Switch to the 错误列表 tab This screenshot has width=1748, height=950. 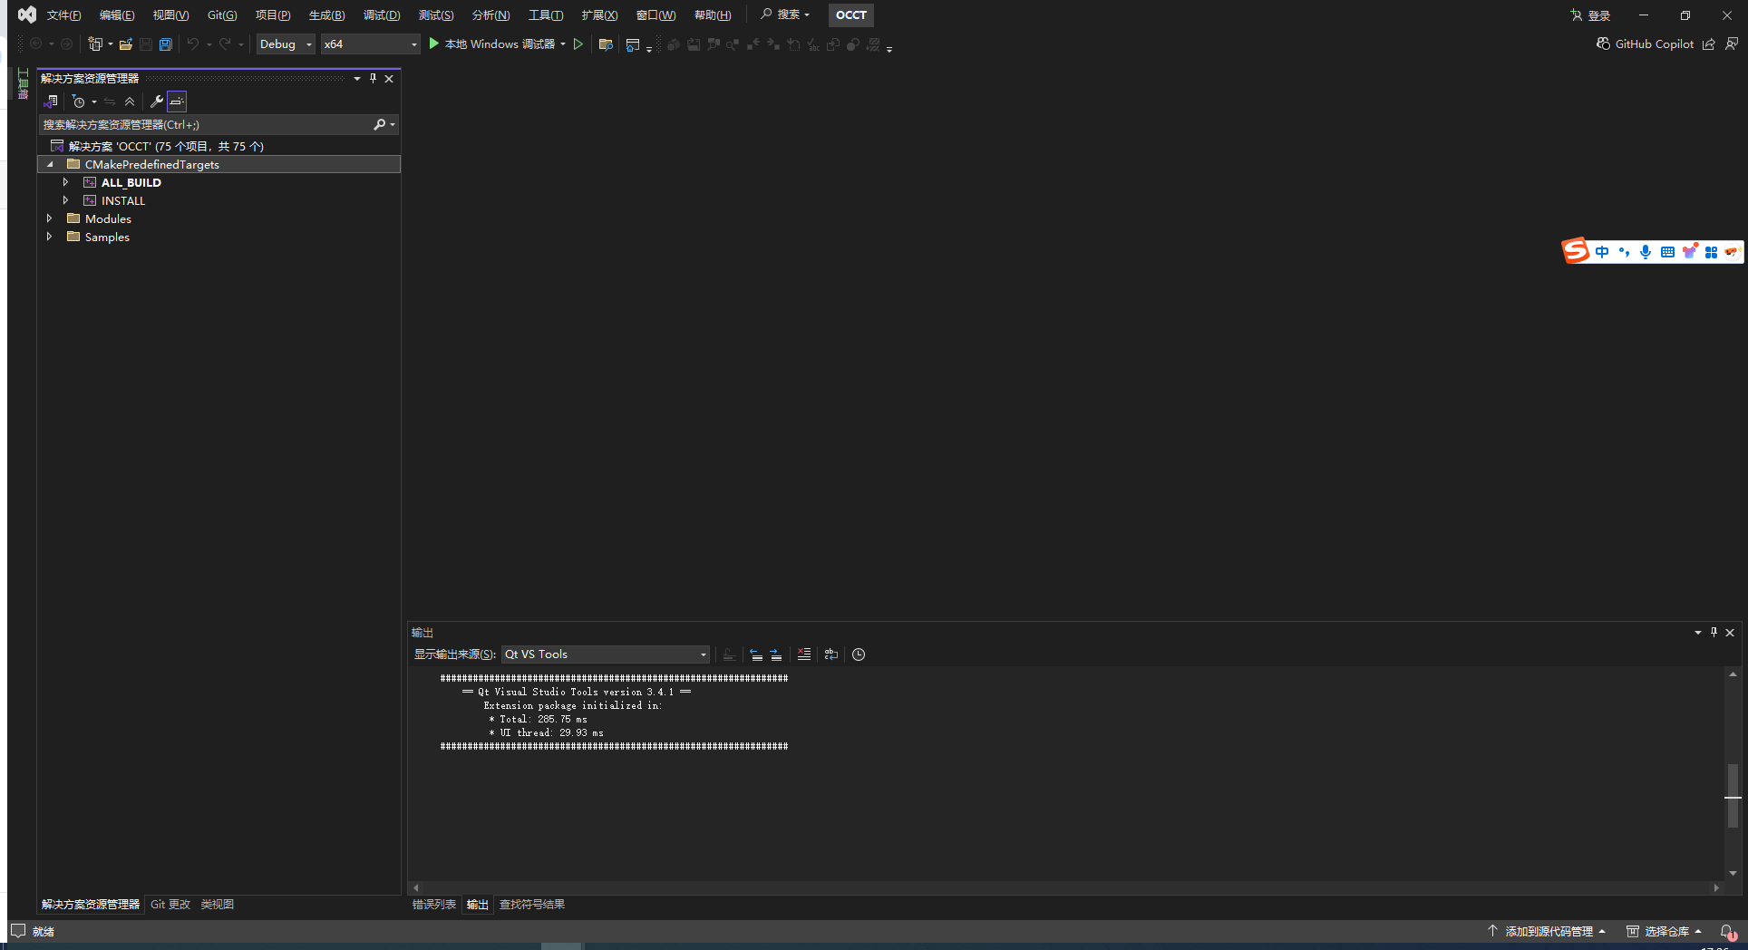point(434,905)
